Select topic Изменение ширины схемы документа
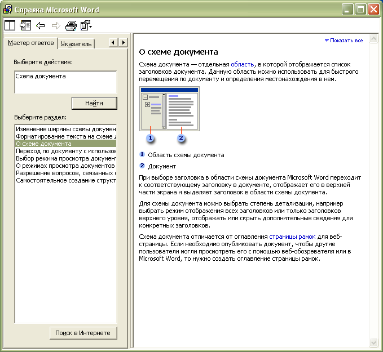This screenshot has width=383, height=352. tap(65, 129)
